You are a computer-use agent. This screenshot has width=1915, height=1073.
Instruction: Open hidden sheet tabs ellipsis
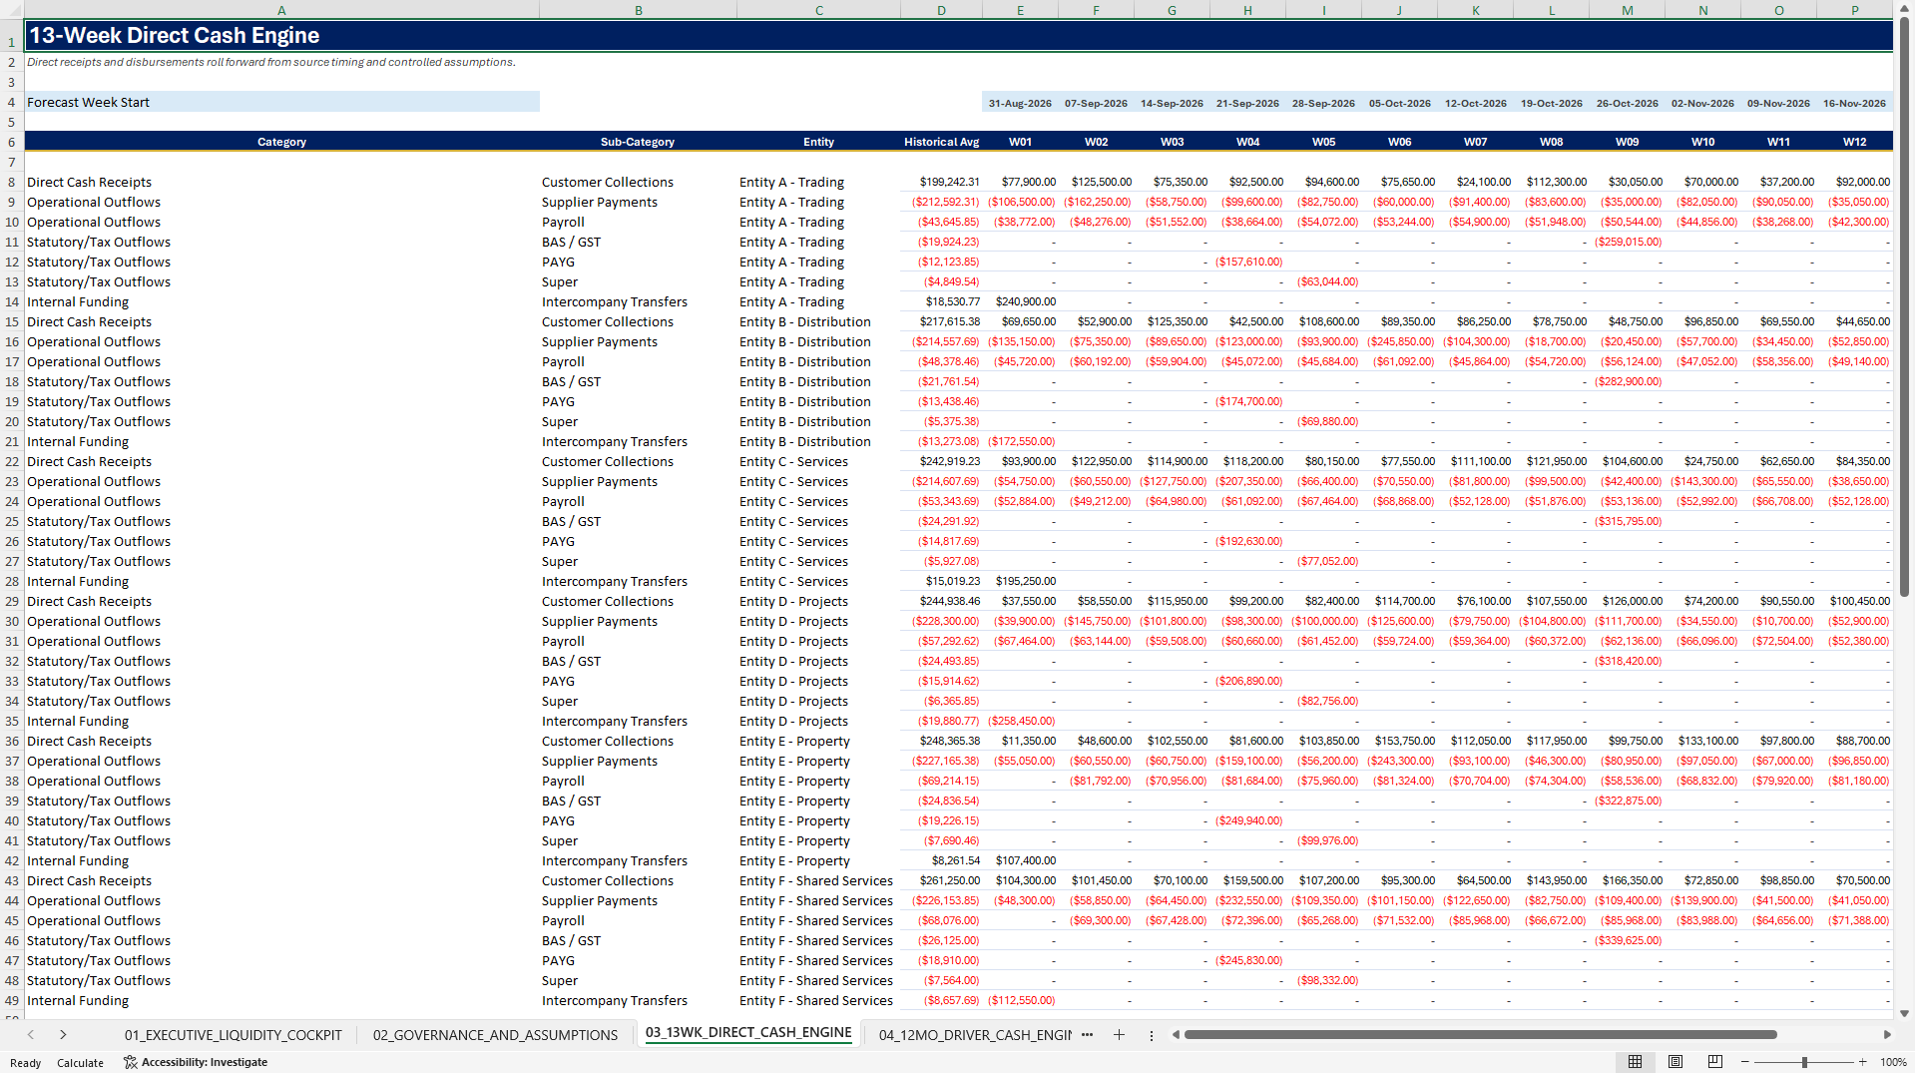click(1087, 1035)
